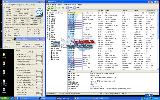Launch Internet Explorer from quick launch
The width and height of the screenshot is (160, 100).
click(x=12, y=98)
